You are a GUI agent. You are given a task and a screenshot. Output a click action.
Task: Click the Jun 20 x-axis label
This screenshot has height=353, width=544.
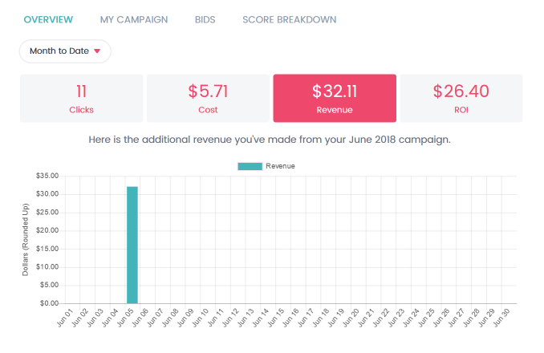(351, 318)
